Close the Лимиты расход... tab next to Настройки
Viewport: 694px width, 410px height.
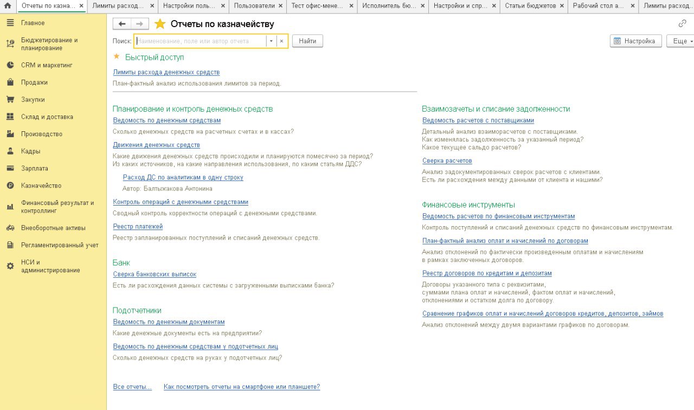click(151, 6)
